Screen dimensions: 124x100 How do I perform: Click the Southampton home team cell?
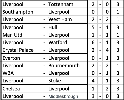point(22,12)
